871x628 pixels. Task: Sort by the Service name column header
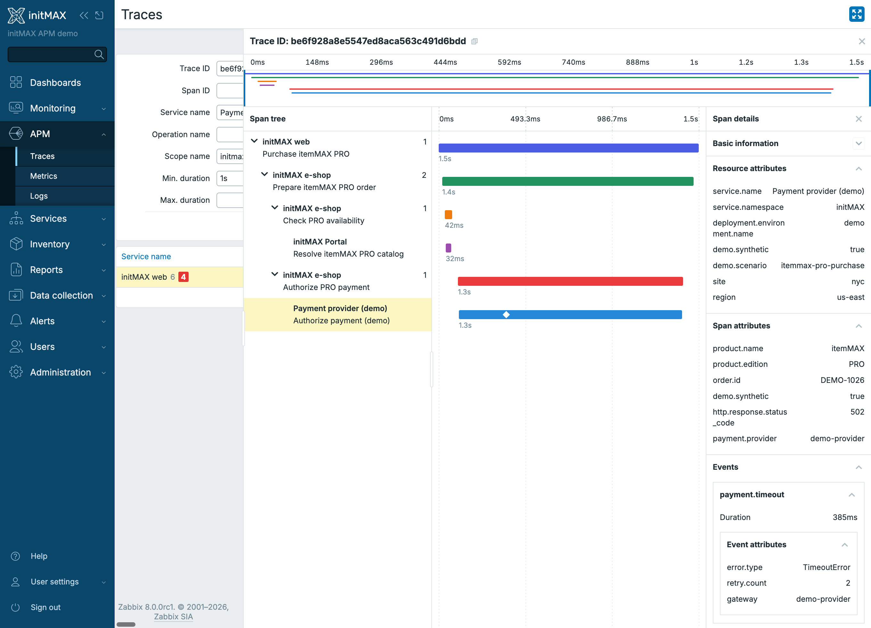(146, 256)
